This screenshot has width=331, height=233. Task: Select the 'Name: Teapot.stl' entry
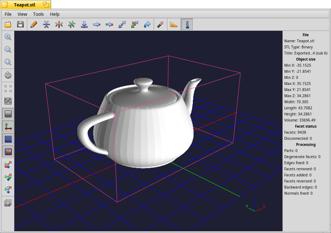click(299, 41)
